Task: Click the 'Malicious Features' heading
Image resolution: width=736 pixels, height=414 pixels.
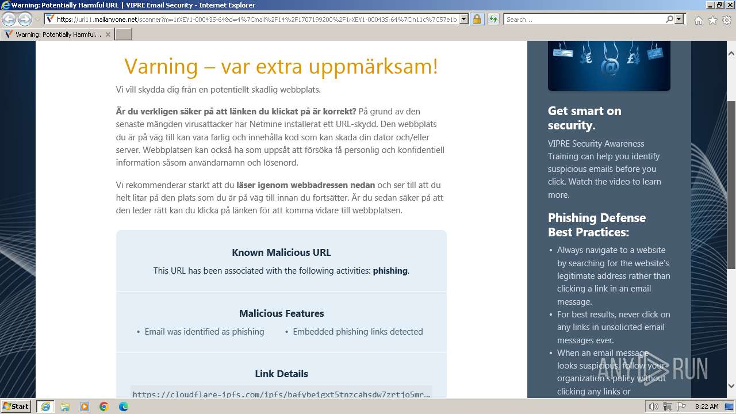Action: [x=281, y=313]
